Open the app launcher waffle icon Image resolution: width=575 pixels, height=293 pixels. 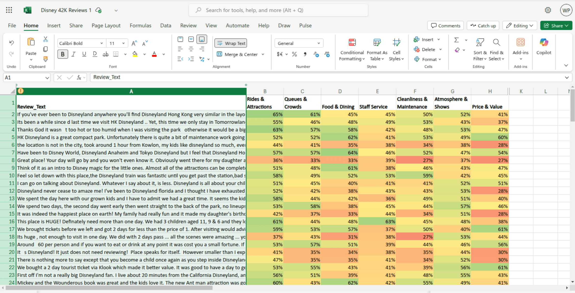[x=9, y=10]
